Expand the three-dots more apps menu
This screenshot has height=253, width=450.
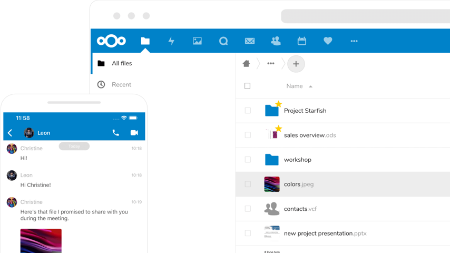pyautogui.click(x=354, y=41)
